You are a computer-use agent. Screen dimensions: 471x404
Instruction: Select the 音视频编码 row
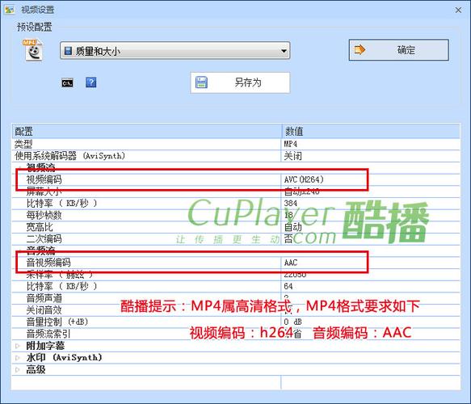[236, 263]
